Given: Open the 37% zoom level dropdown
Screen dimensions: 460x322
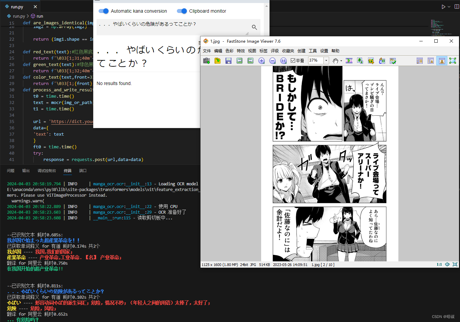Looking at the screenshot, I should click(326, 61).
